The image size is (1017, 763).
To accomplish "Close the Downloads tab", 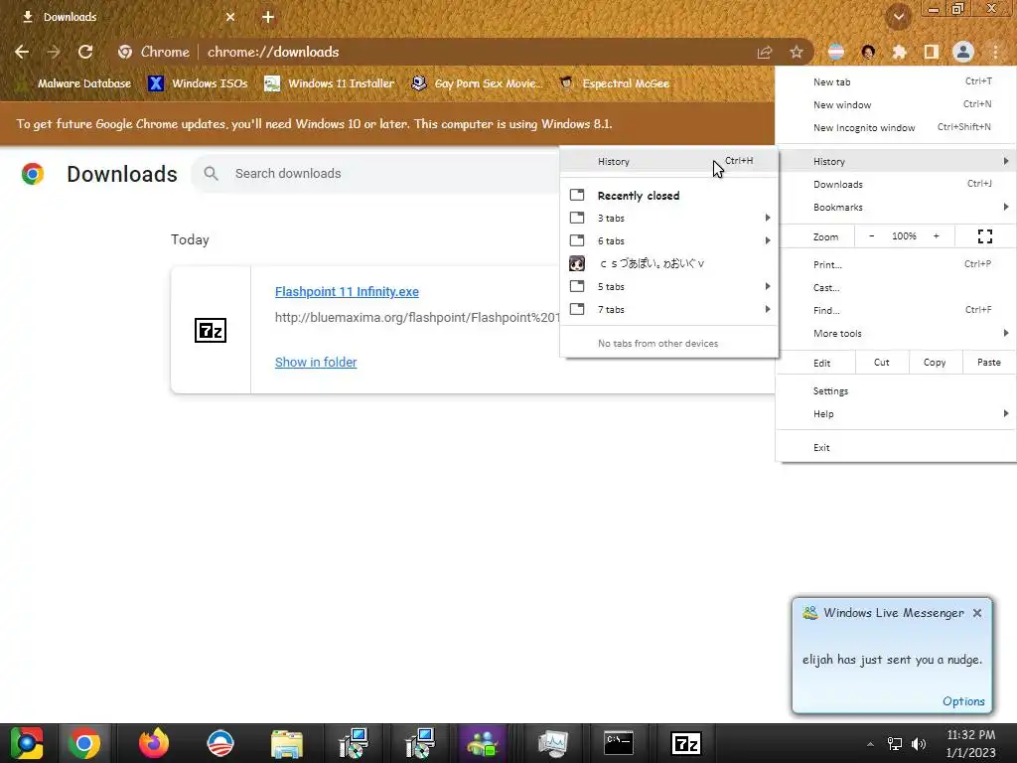I will pyautogui.click(x=230, y=17).
